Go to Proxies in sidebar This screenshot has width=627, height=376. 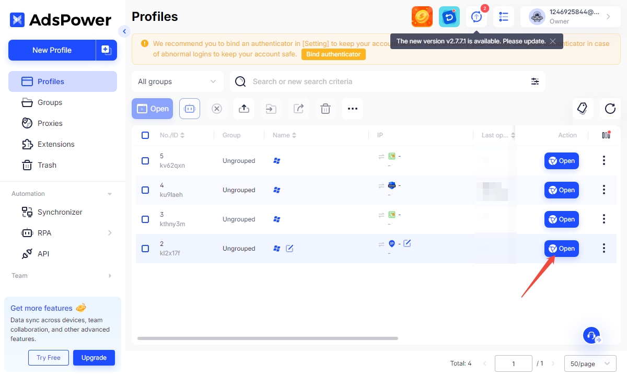(50, 123)
